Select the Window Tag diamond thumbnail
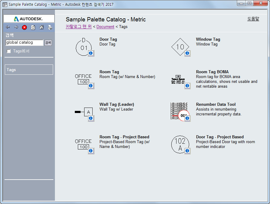The height and width of the screenshot is (204, 270). tap(180, 47)
